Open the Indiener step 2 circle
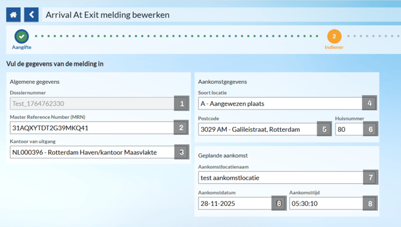 coord(334,37)
